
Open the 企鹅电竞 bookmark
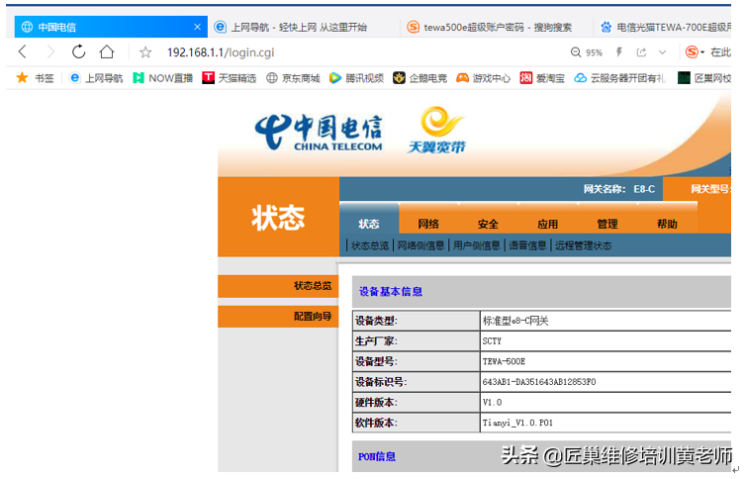[420, 78]
